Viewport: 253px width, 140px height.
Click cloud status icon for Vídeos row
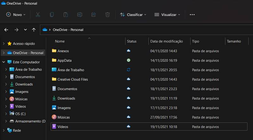(x=128, y=126)
